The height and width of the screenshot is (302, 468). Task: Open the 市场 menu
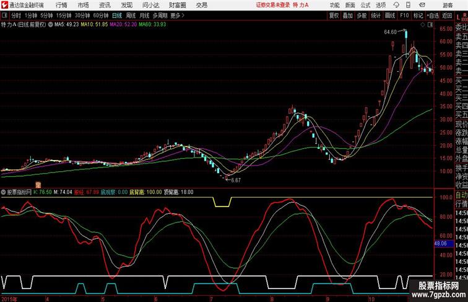84,5
